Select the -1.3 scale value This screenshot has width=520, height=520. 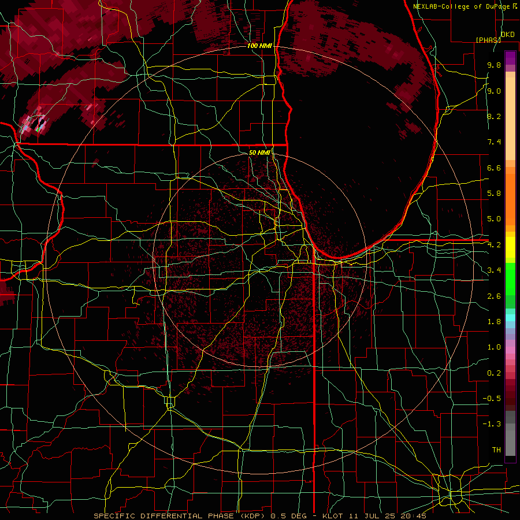(x=492, y=424)
